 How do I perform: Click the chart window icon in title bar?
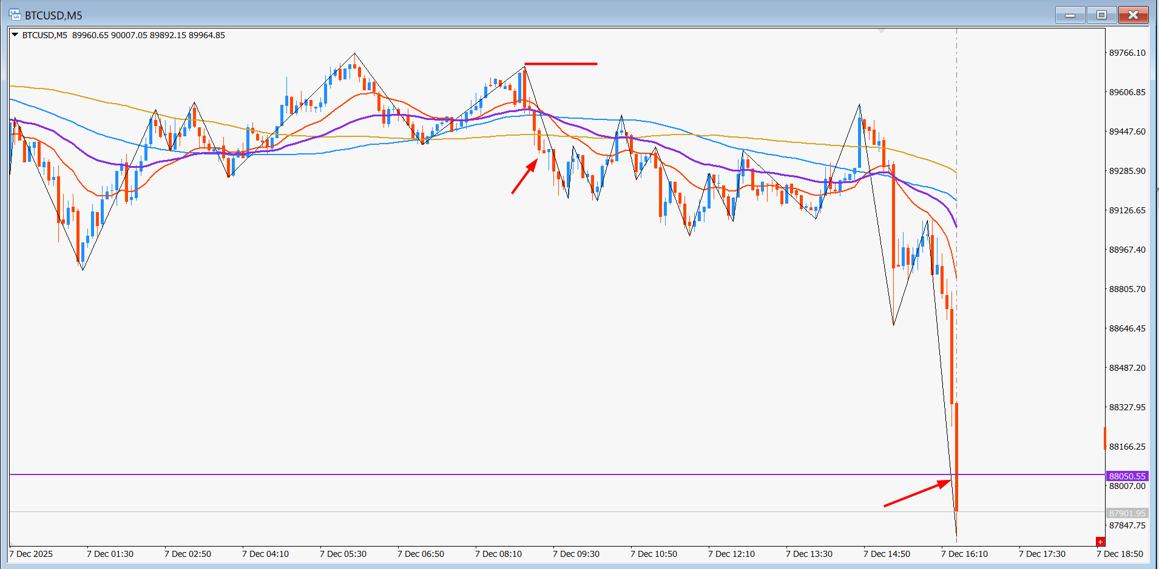pyautogui.click(x=15, y=15)
